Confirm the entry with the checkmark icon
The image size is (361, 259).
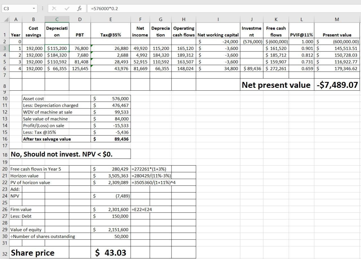(x=67, y=8)
